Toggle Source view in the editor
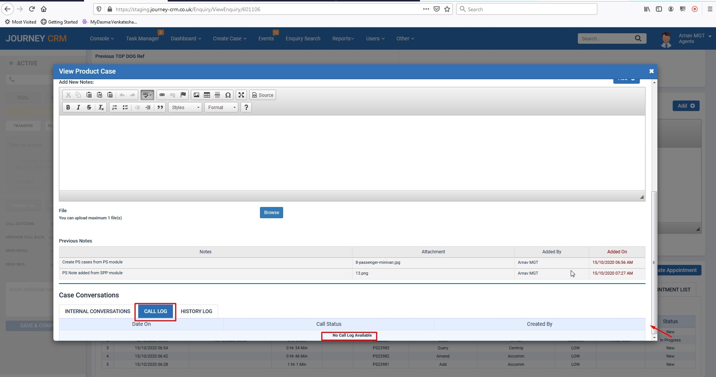 [263, 95]
